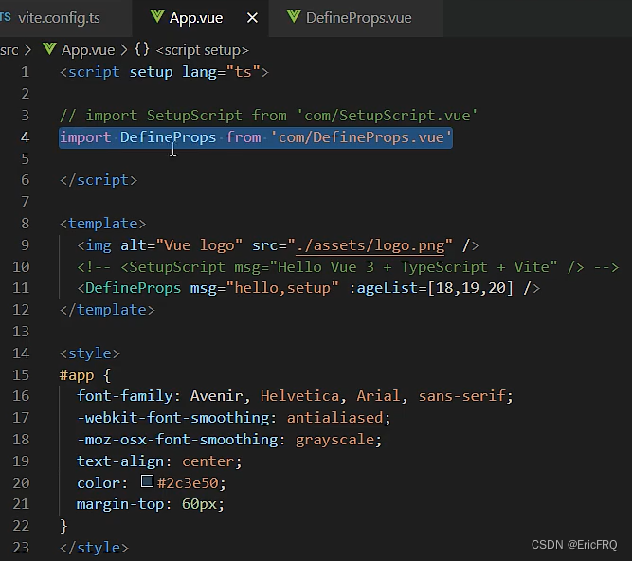The width and height of the screenshot is (632, 561).
Task: Click the closing </template> tag
Action: pyautogui.click(x=107, y=310)
